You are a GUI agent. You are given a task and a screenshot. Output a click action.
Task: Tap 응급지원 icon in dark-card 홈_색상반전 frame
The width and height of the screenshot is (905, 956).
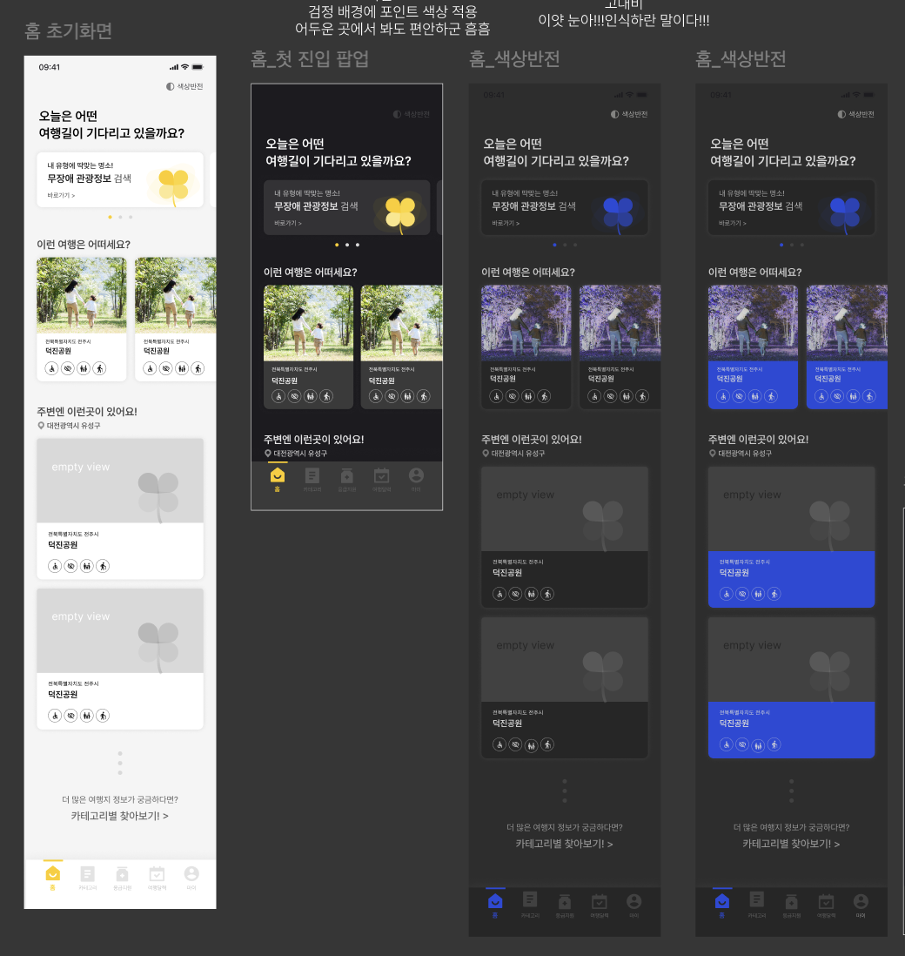pyautogui.click(x=565, y=900)
